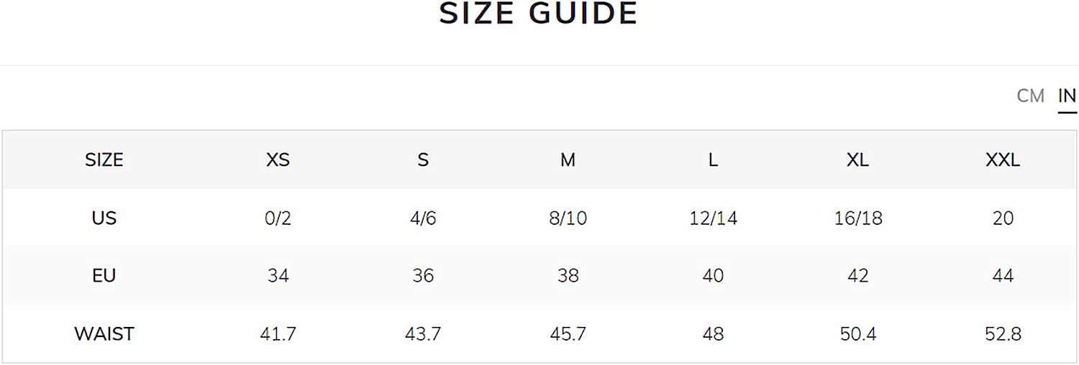Select the IN unit toggle
Screen dimensions: 1079x365
point(1067,96)
